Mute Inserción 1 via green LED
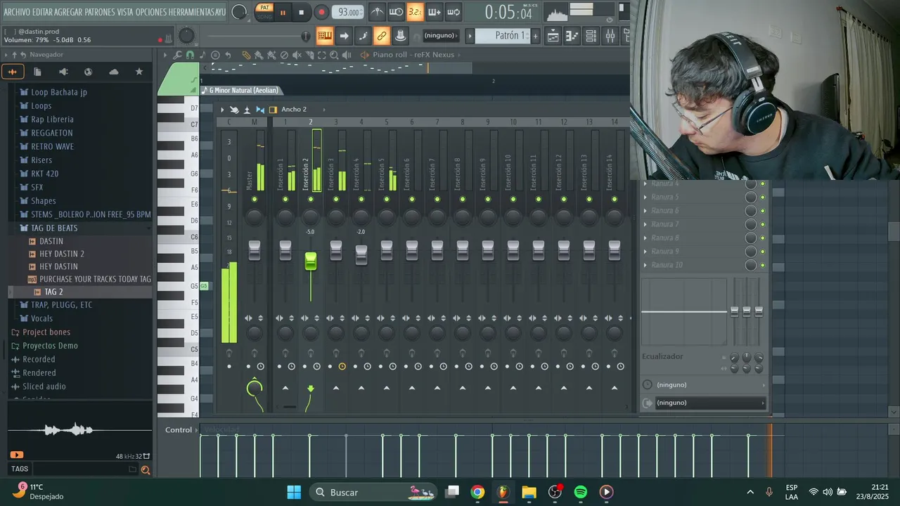Image resolution: width=900 pixels, height=506 pixels. pyautogui.click(x=285, y=200)
